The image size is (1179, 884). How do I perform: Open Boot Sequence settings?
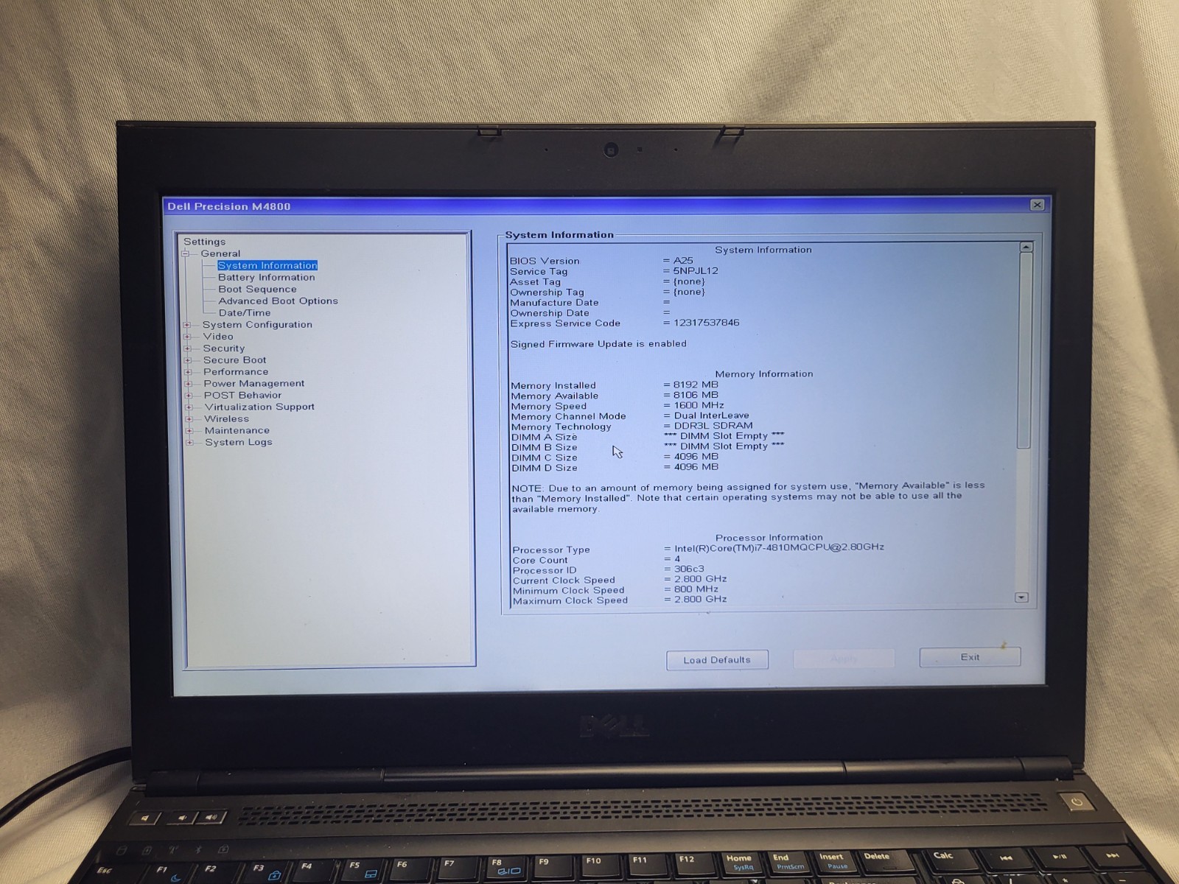(x=257, y=289)
